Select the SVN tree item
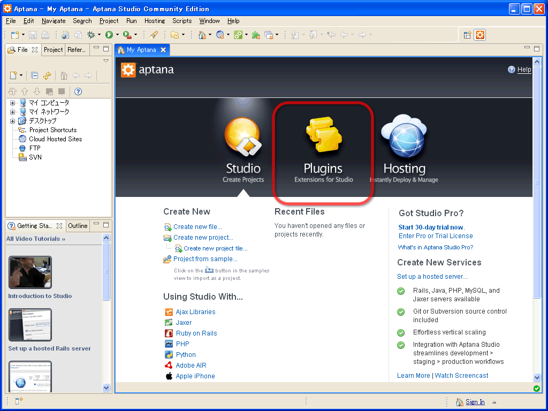This screenshot has width=548, height=411. point(35,157)
